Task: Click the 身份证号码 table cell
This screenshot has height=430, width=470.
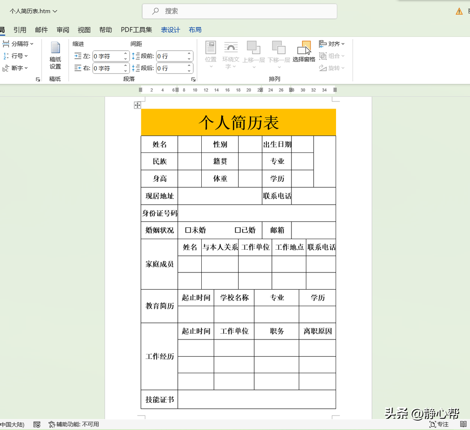Action: 159,213
